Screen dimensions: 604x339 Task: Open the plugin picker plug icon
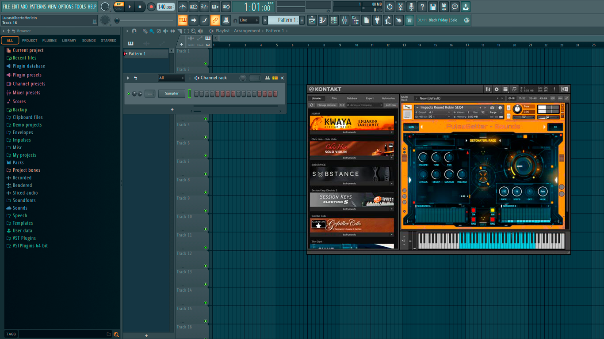[x=377, y=20]
